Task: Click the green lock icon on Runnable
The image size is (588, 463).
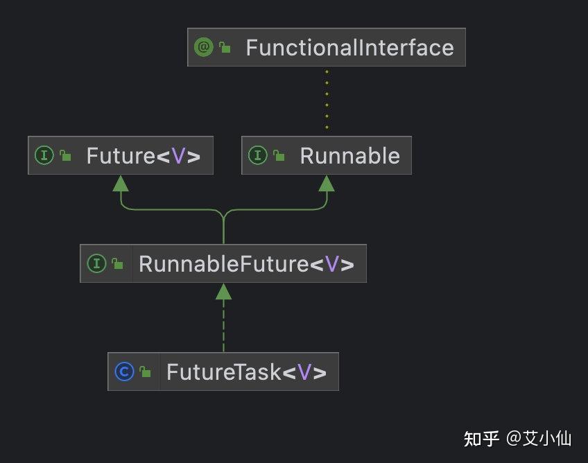Action: pyautogui.click(x=279, y=156)
